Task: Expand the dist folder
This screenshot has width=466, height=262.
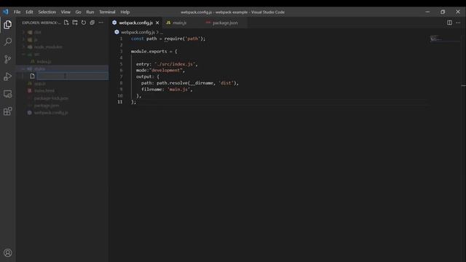Action: 63,32
